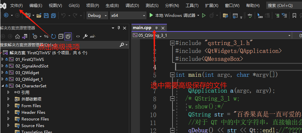302x133 pixels.
Task: Click the Navigate Backward arrow icon
Action: pos(6,16)
